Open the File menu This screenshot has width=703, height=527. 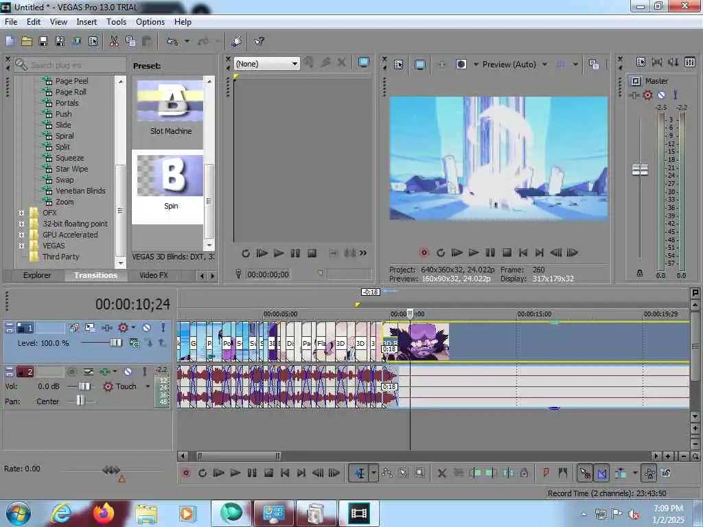click(x=11, y=21)
